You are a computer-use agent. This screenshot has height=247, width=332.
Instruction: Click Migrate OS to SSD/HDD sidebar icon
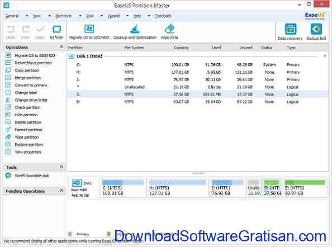pos(8,55)
